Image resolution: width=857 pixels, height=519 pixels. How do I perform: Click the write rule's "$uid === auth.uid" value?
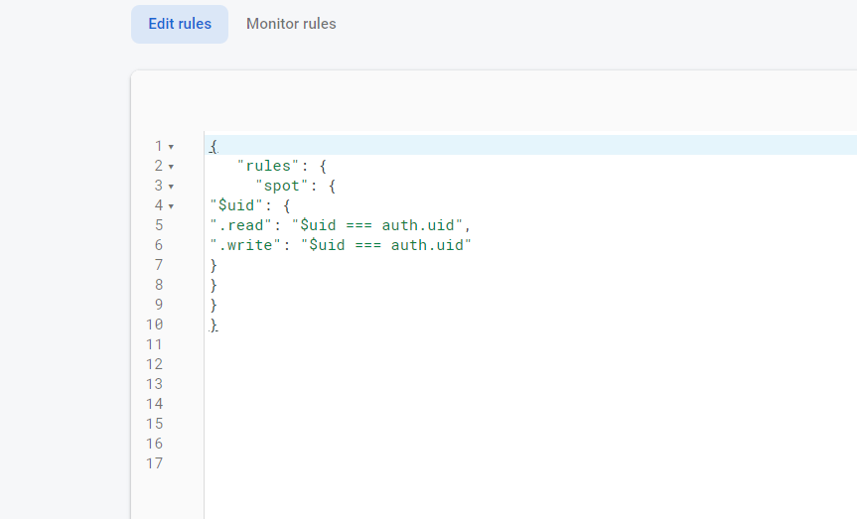[385, 245]
